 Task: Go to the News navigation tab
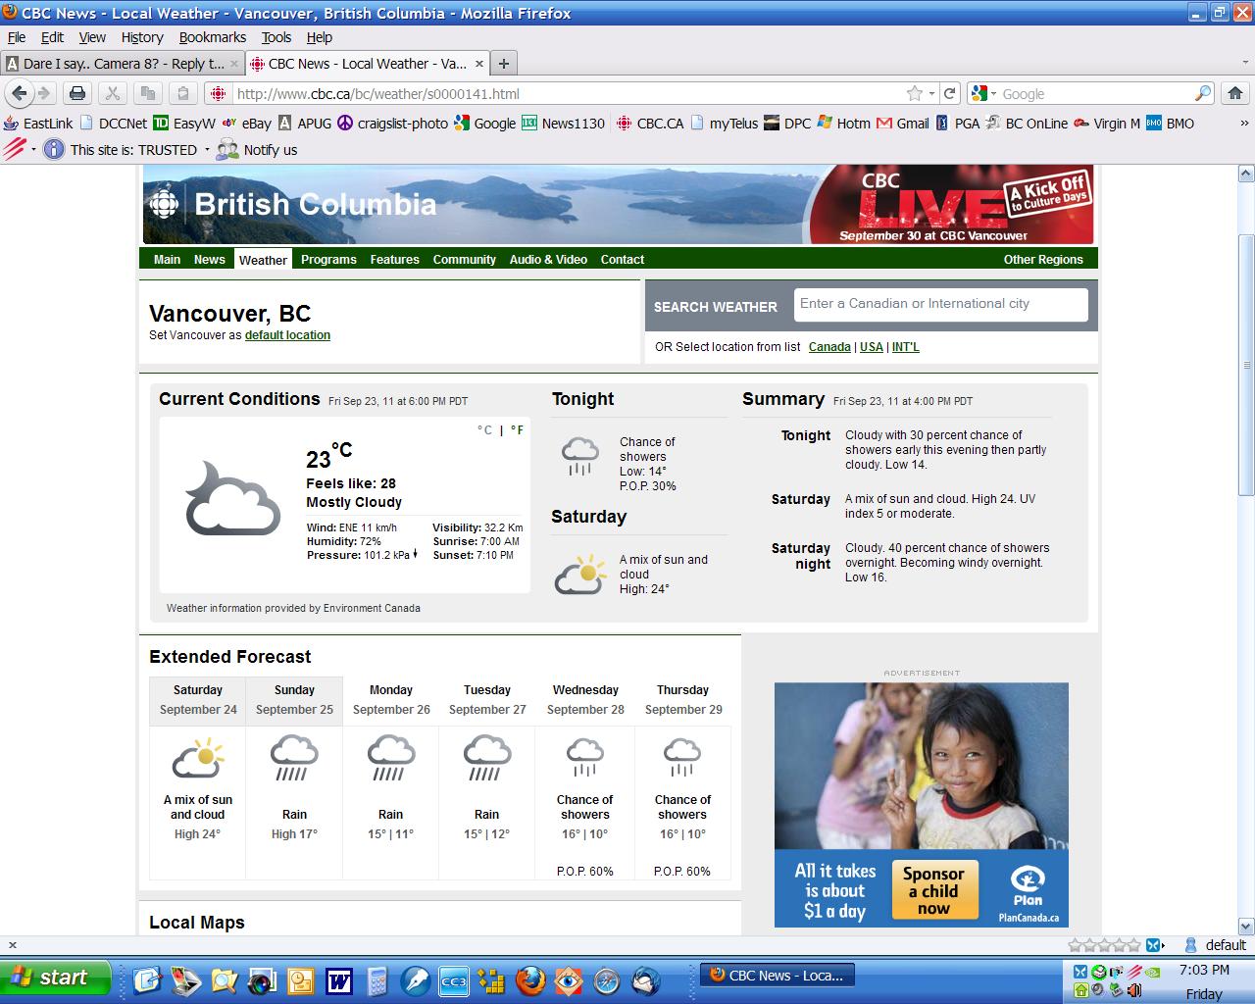(x=209, y=259)
